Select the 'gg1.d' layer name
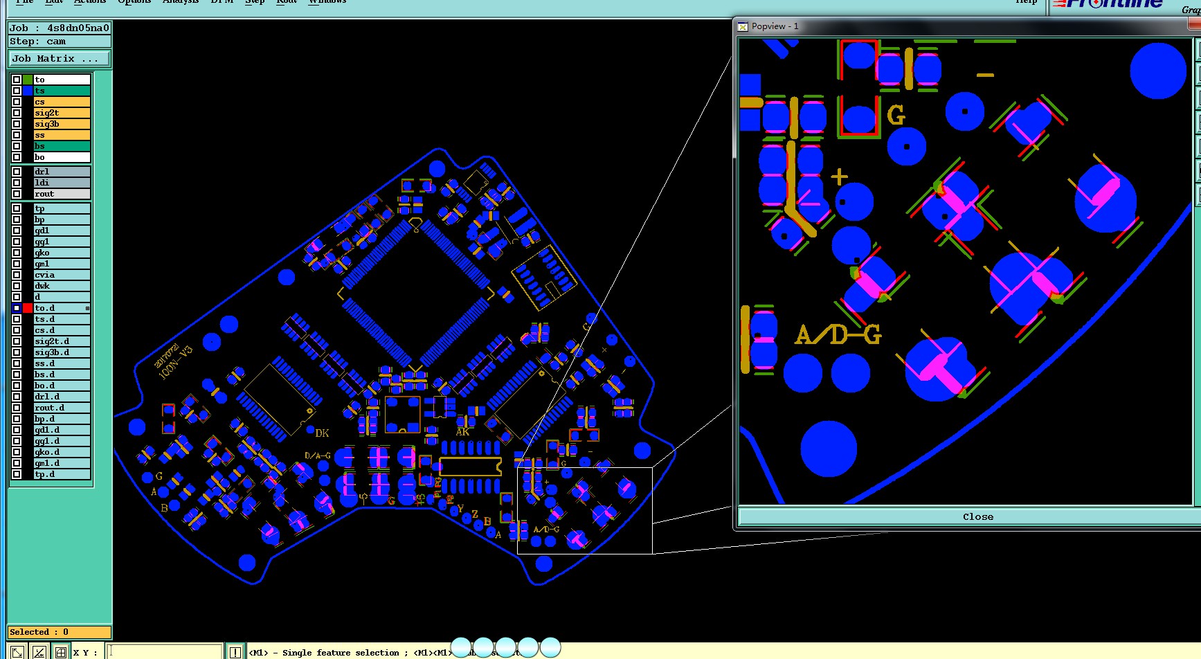Viewport: 1201px width, 659px height. click(x=62, y=441)
